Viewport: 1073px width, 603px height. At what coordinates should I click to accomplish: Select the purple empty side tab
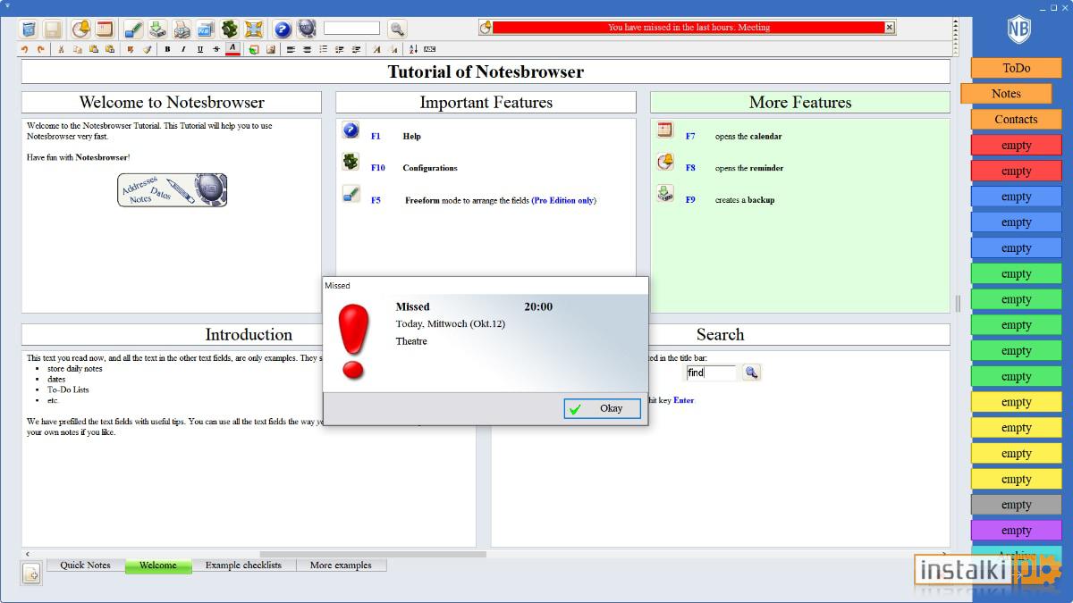tap(1016, 531)
